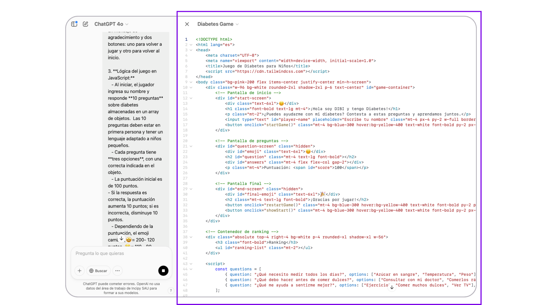Click the 'Pantalla final' comment
Screen dimensions: 542x305
[x=243, y=184]
